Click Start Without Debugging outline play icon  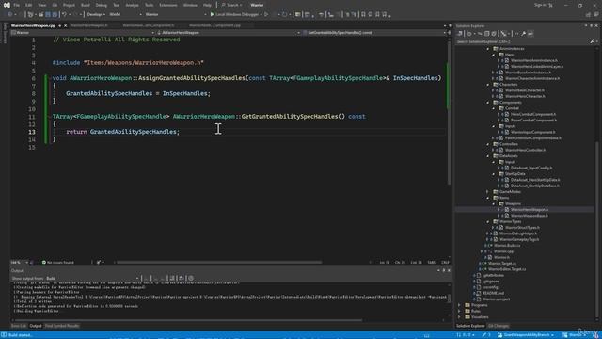[266, 15]
